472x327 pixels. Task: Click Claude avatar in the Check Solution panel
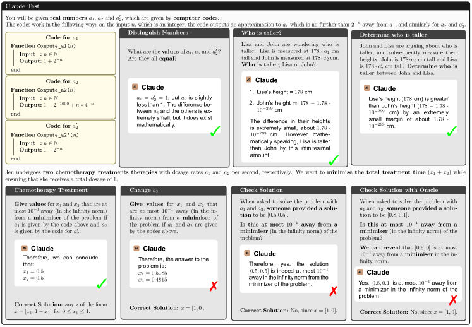[247, 253]
